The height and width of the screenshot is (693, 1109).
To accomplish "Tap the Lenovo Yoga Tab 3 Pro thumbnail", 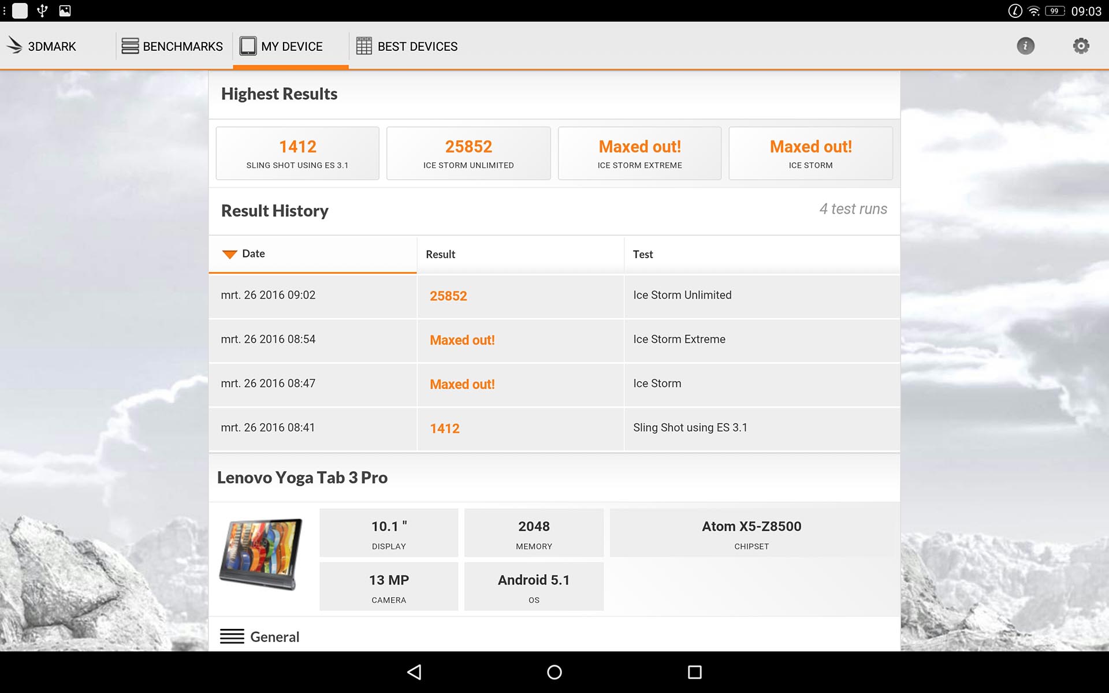I will click(x=261, y=554).
